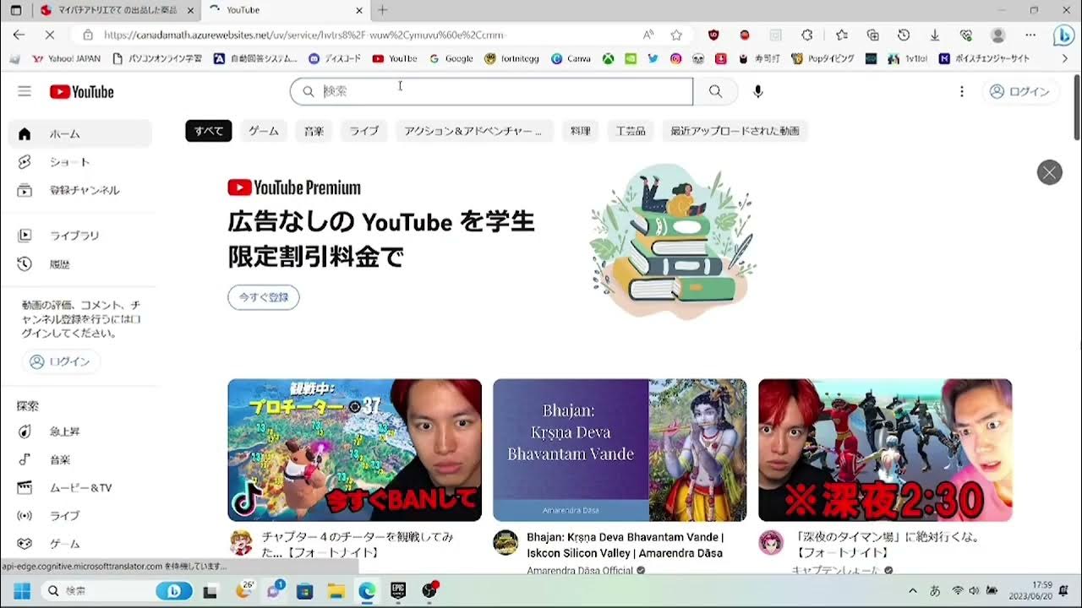
Task: Open Yahoo! JAPAN bookmark
Action: (x=66, y=59)
